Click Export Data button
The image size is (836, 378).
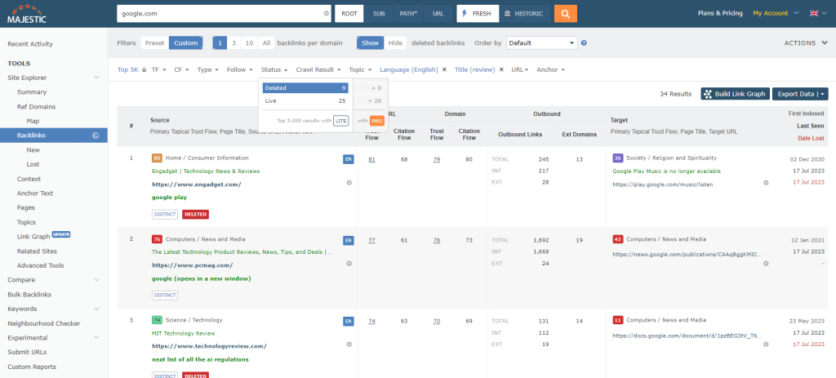[800, 95]
